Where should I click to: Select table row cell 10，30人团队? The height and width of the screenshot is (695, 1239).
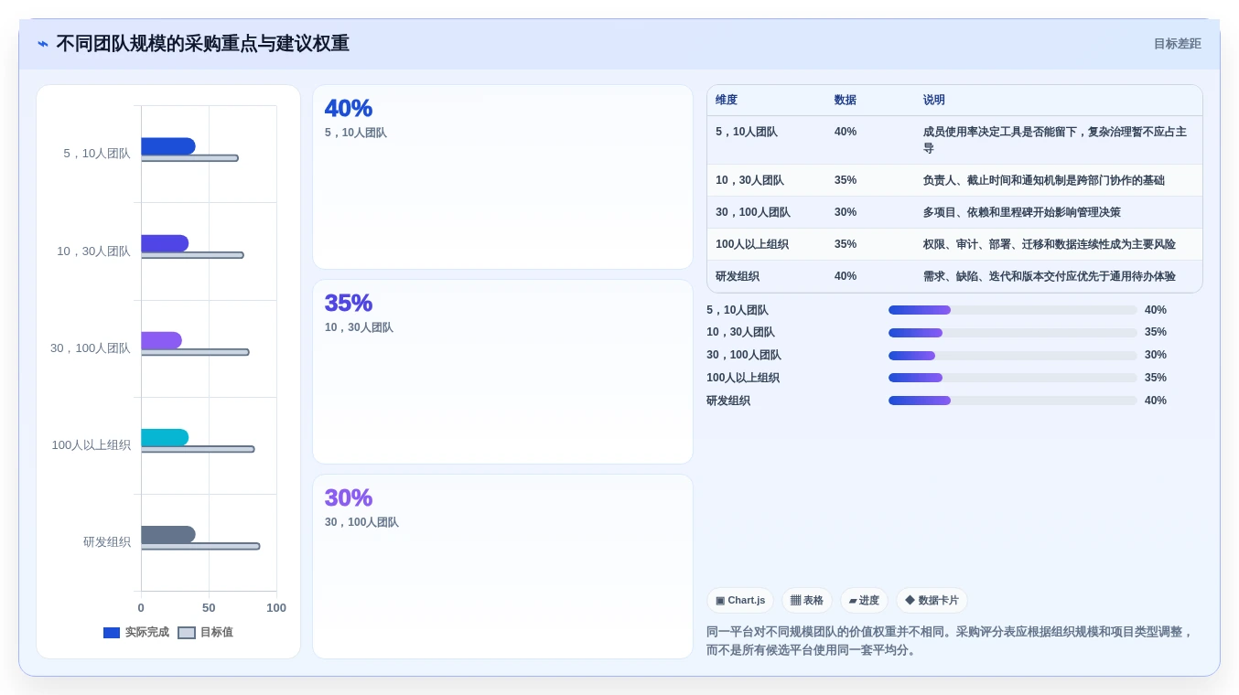coord(749,180)
